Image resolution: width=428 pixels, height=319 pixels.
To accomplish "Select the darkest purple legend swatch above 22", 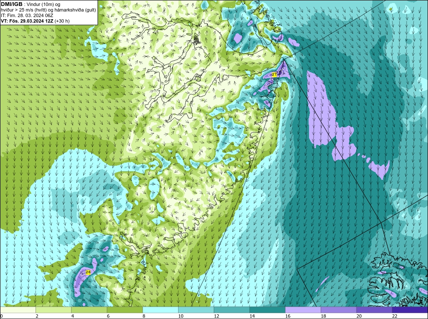I will [410, 310].
